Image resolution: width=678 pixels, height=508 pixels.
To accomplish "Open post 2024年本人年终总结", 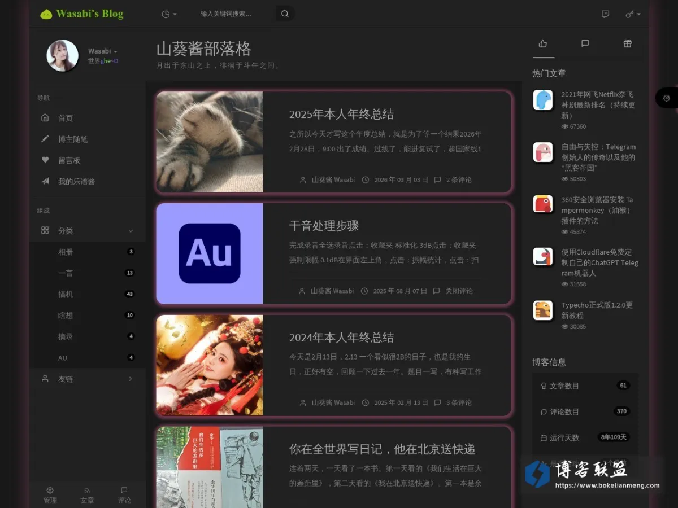I will tap(341, 338).
